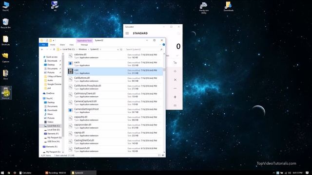
Task: Expand address bar history dropdown
Action: pos(118,50)
